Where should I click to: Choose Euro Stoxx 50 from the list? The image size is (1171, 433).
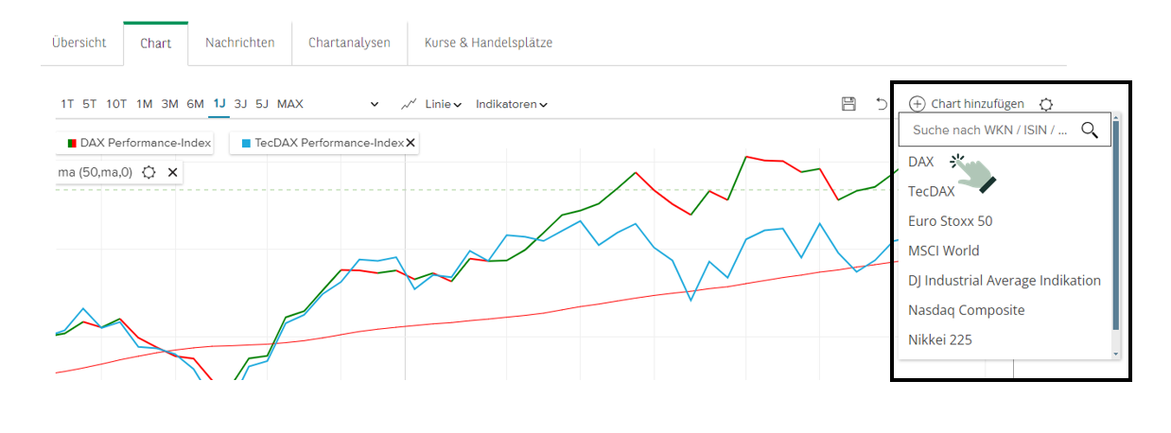(951, 221)
